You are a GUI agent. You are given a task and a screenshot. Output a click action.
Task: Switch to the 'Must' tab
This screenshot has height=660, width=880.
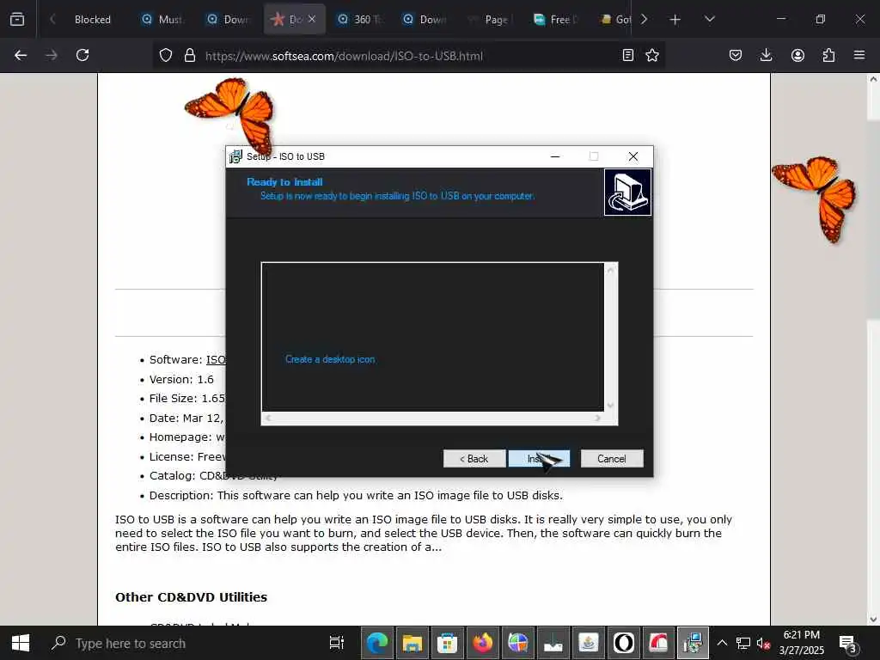point(162,20)
